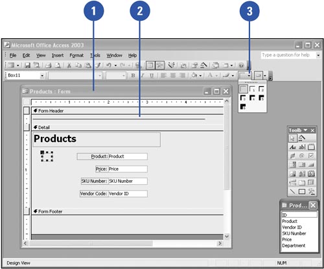Choose border width option 2

point(261,89)
